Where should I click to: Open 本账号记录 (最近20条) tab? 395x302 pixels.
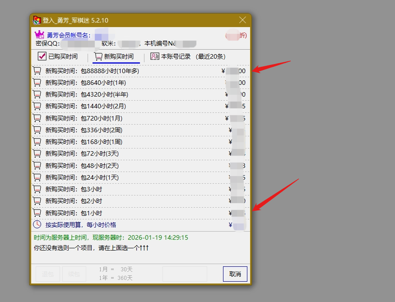(188, 56)
